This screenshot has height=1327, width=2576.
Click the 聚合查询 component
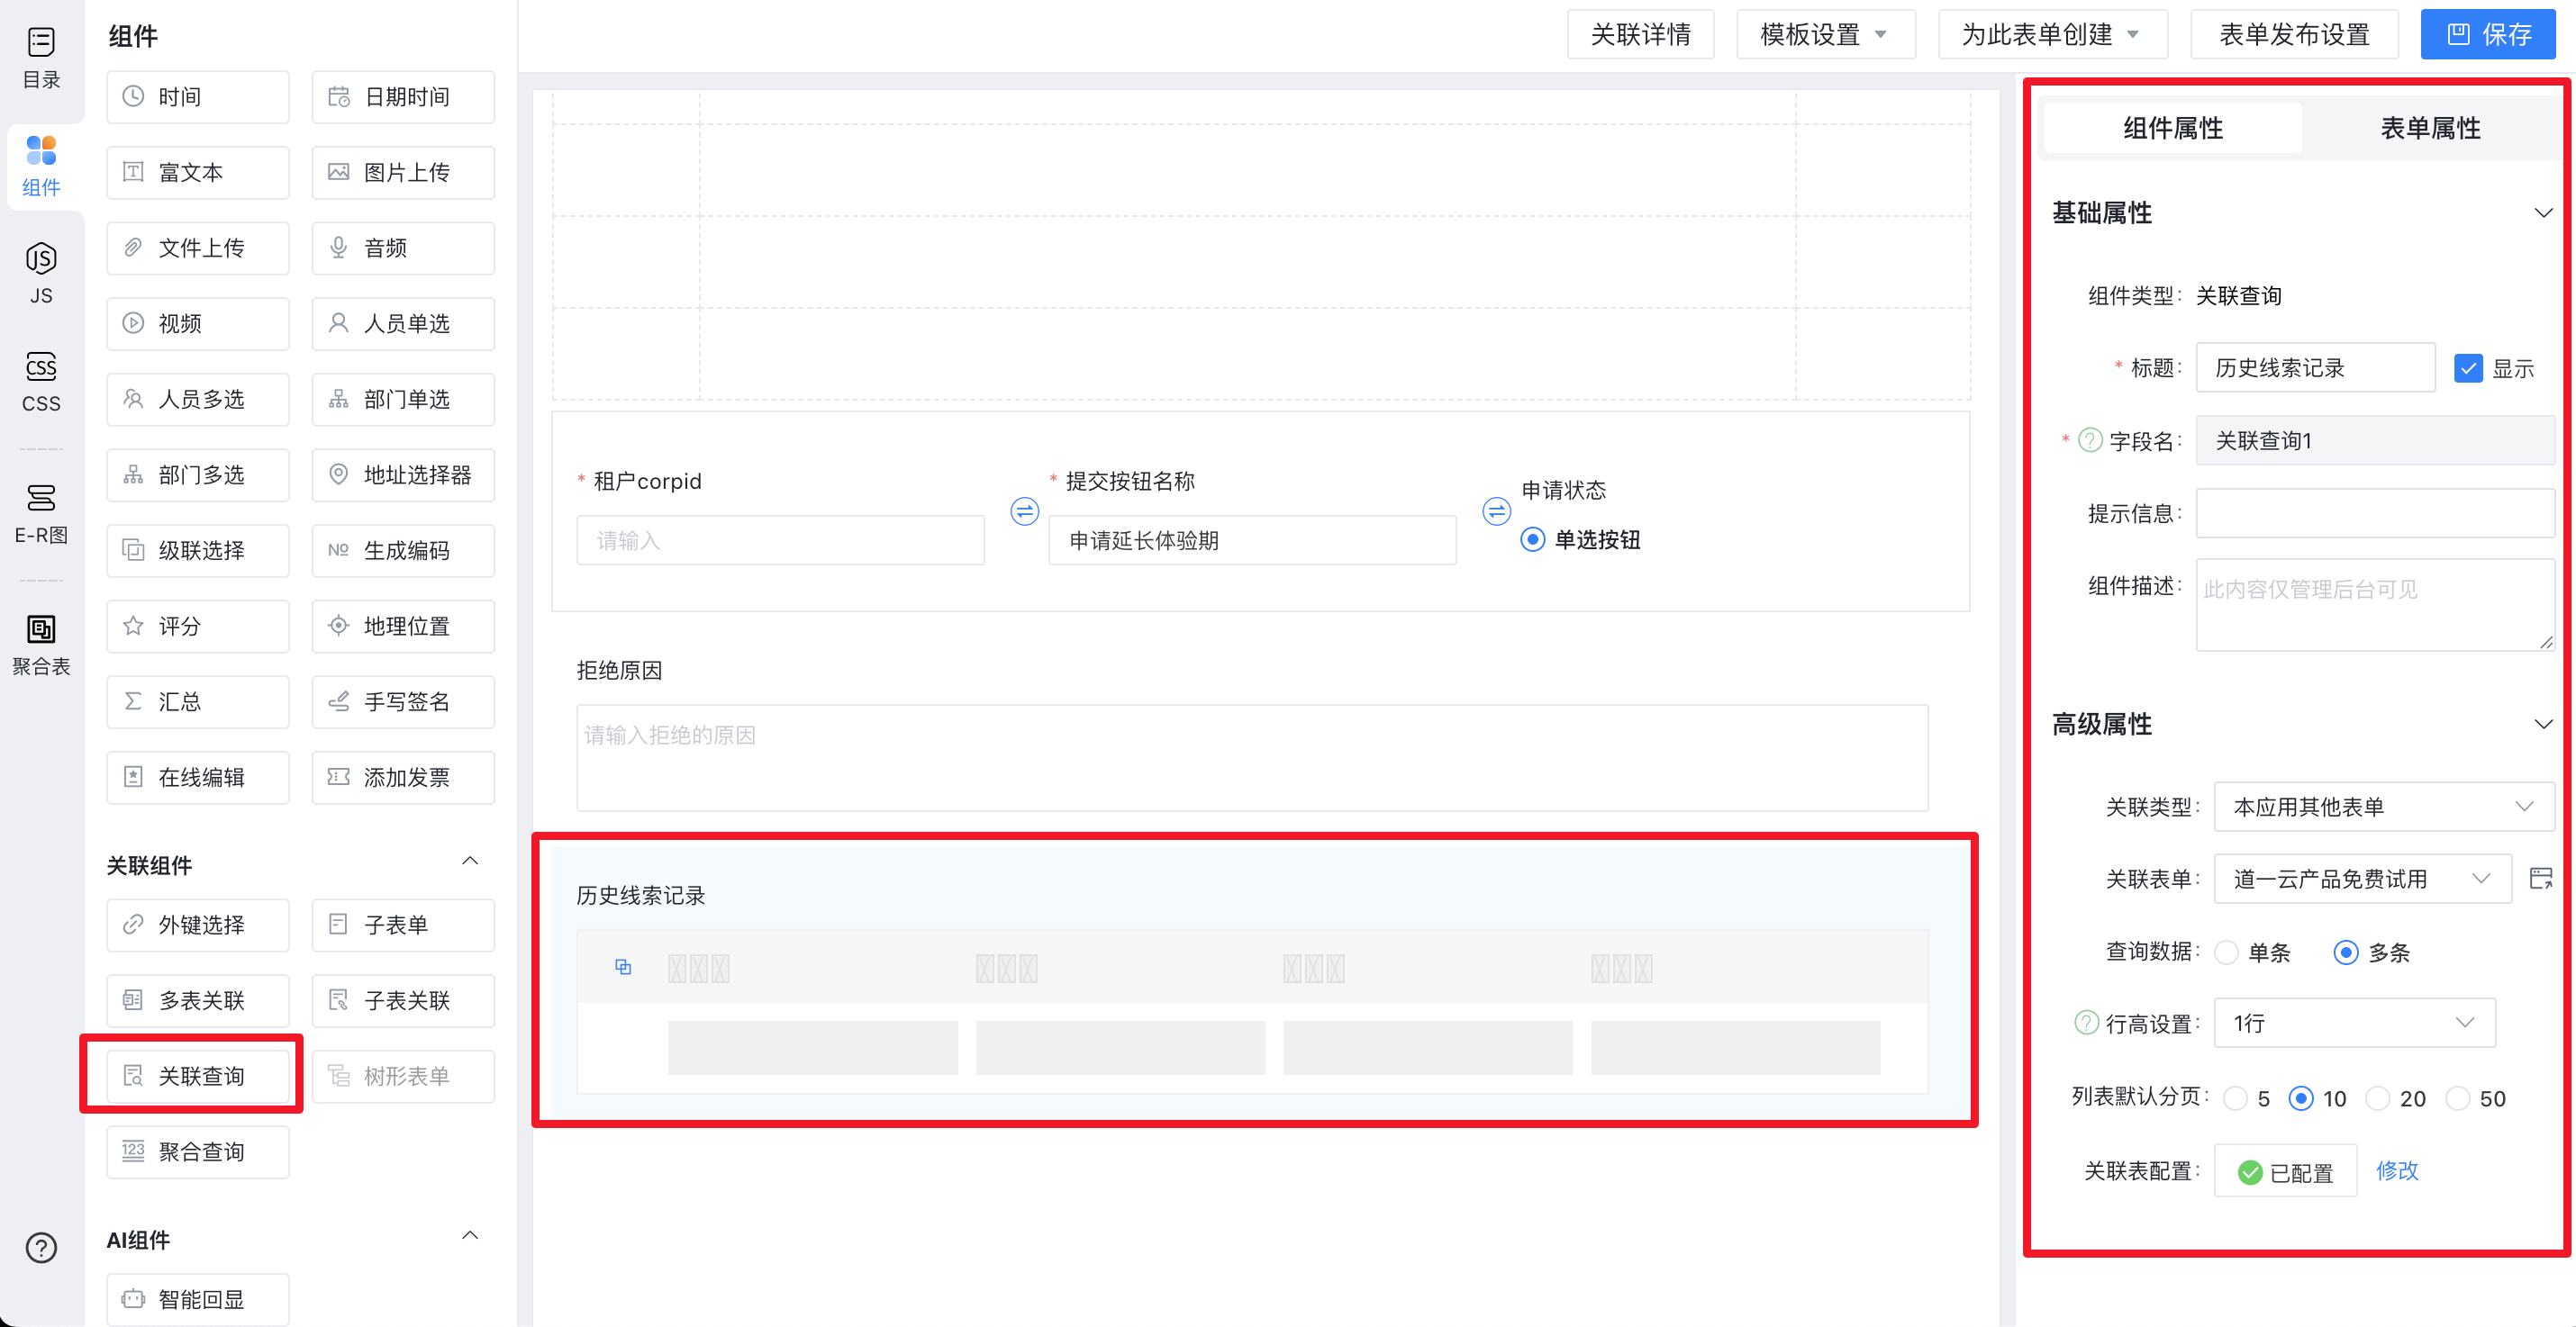pyautogui.click(x=198, y=1151)
